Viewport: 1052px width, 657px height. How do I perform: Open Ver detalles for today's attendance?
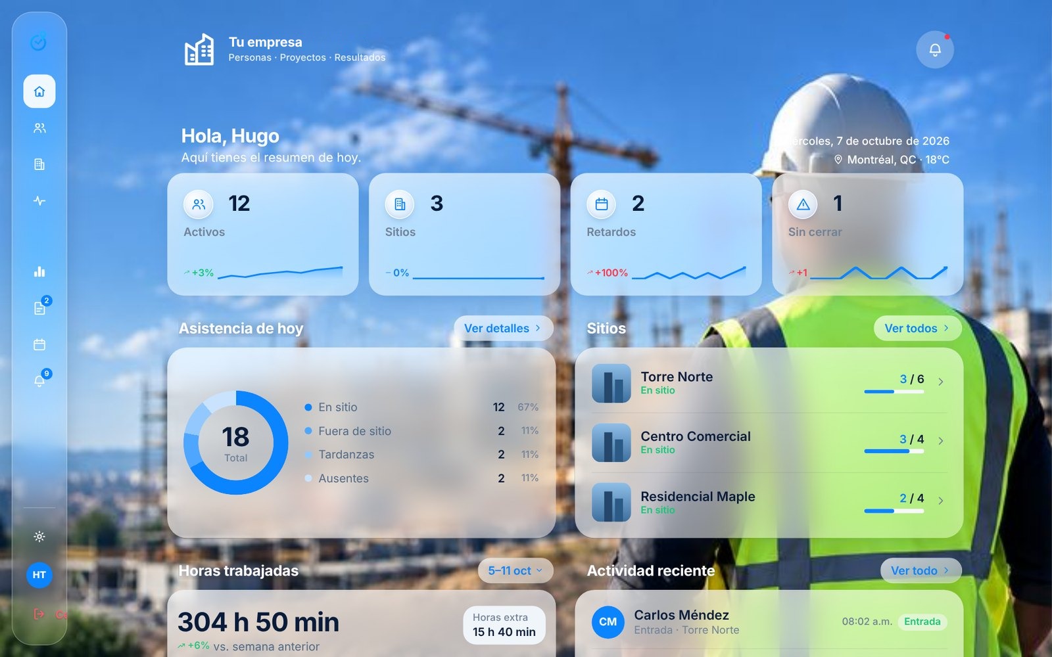[503, 328]
